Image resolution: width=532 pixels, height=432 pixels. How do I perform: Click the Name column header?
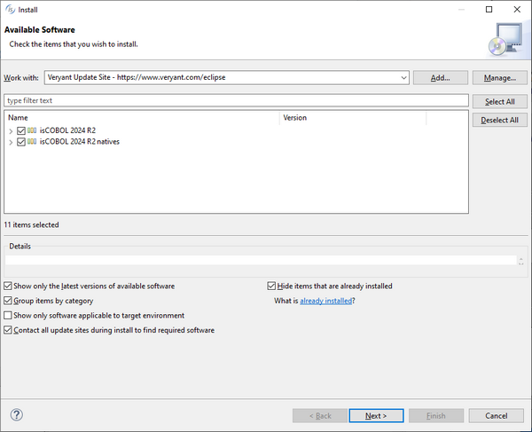point(142,118)
